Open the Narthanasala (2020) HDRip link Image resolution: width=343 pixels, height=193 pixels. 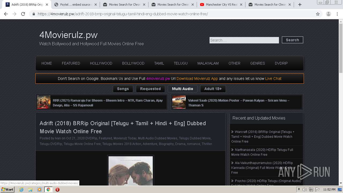[x=262, y=152]
